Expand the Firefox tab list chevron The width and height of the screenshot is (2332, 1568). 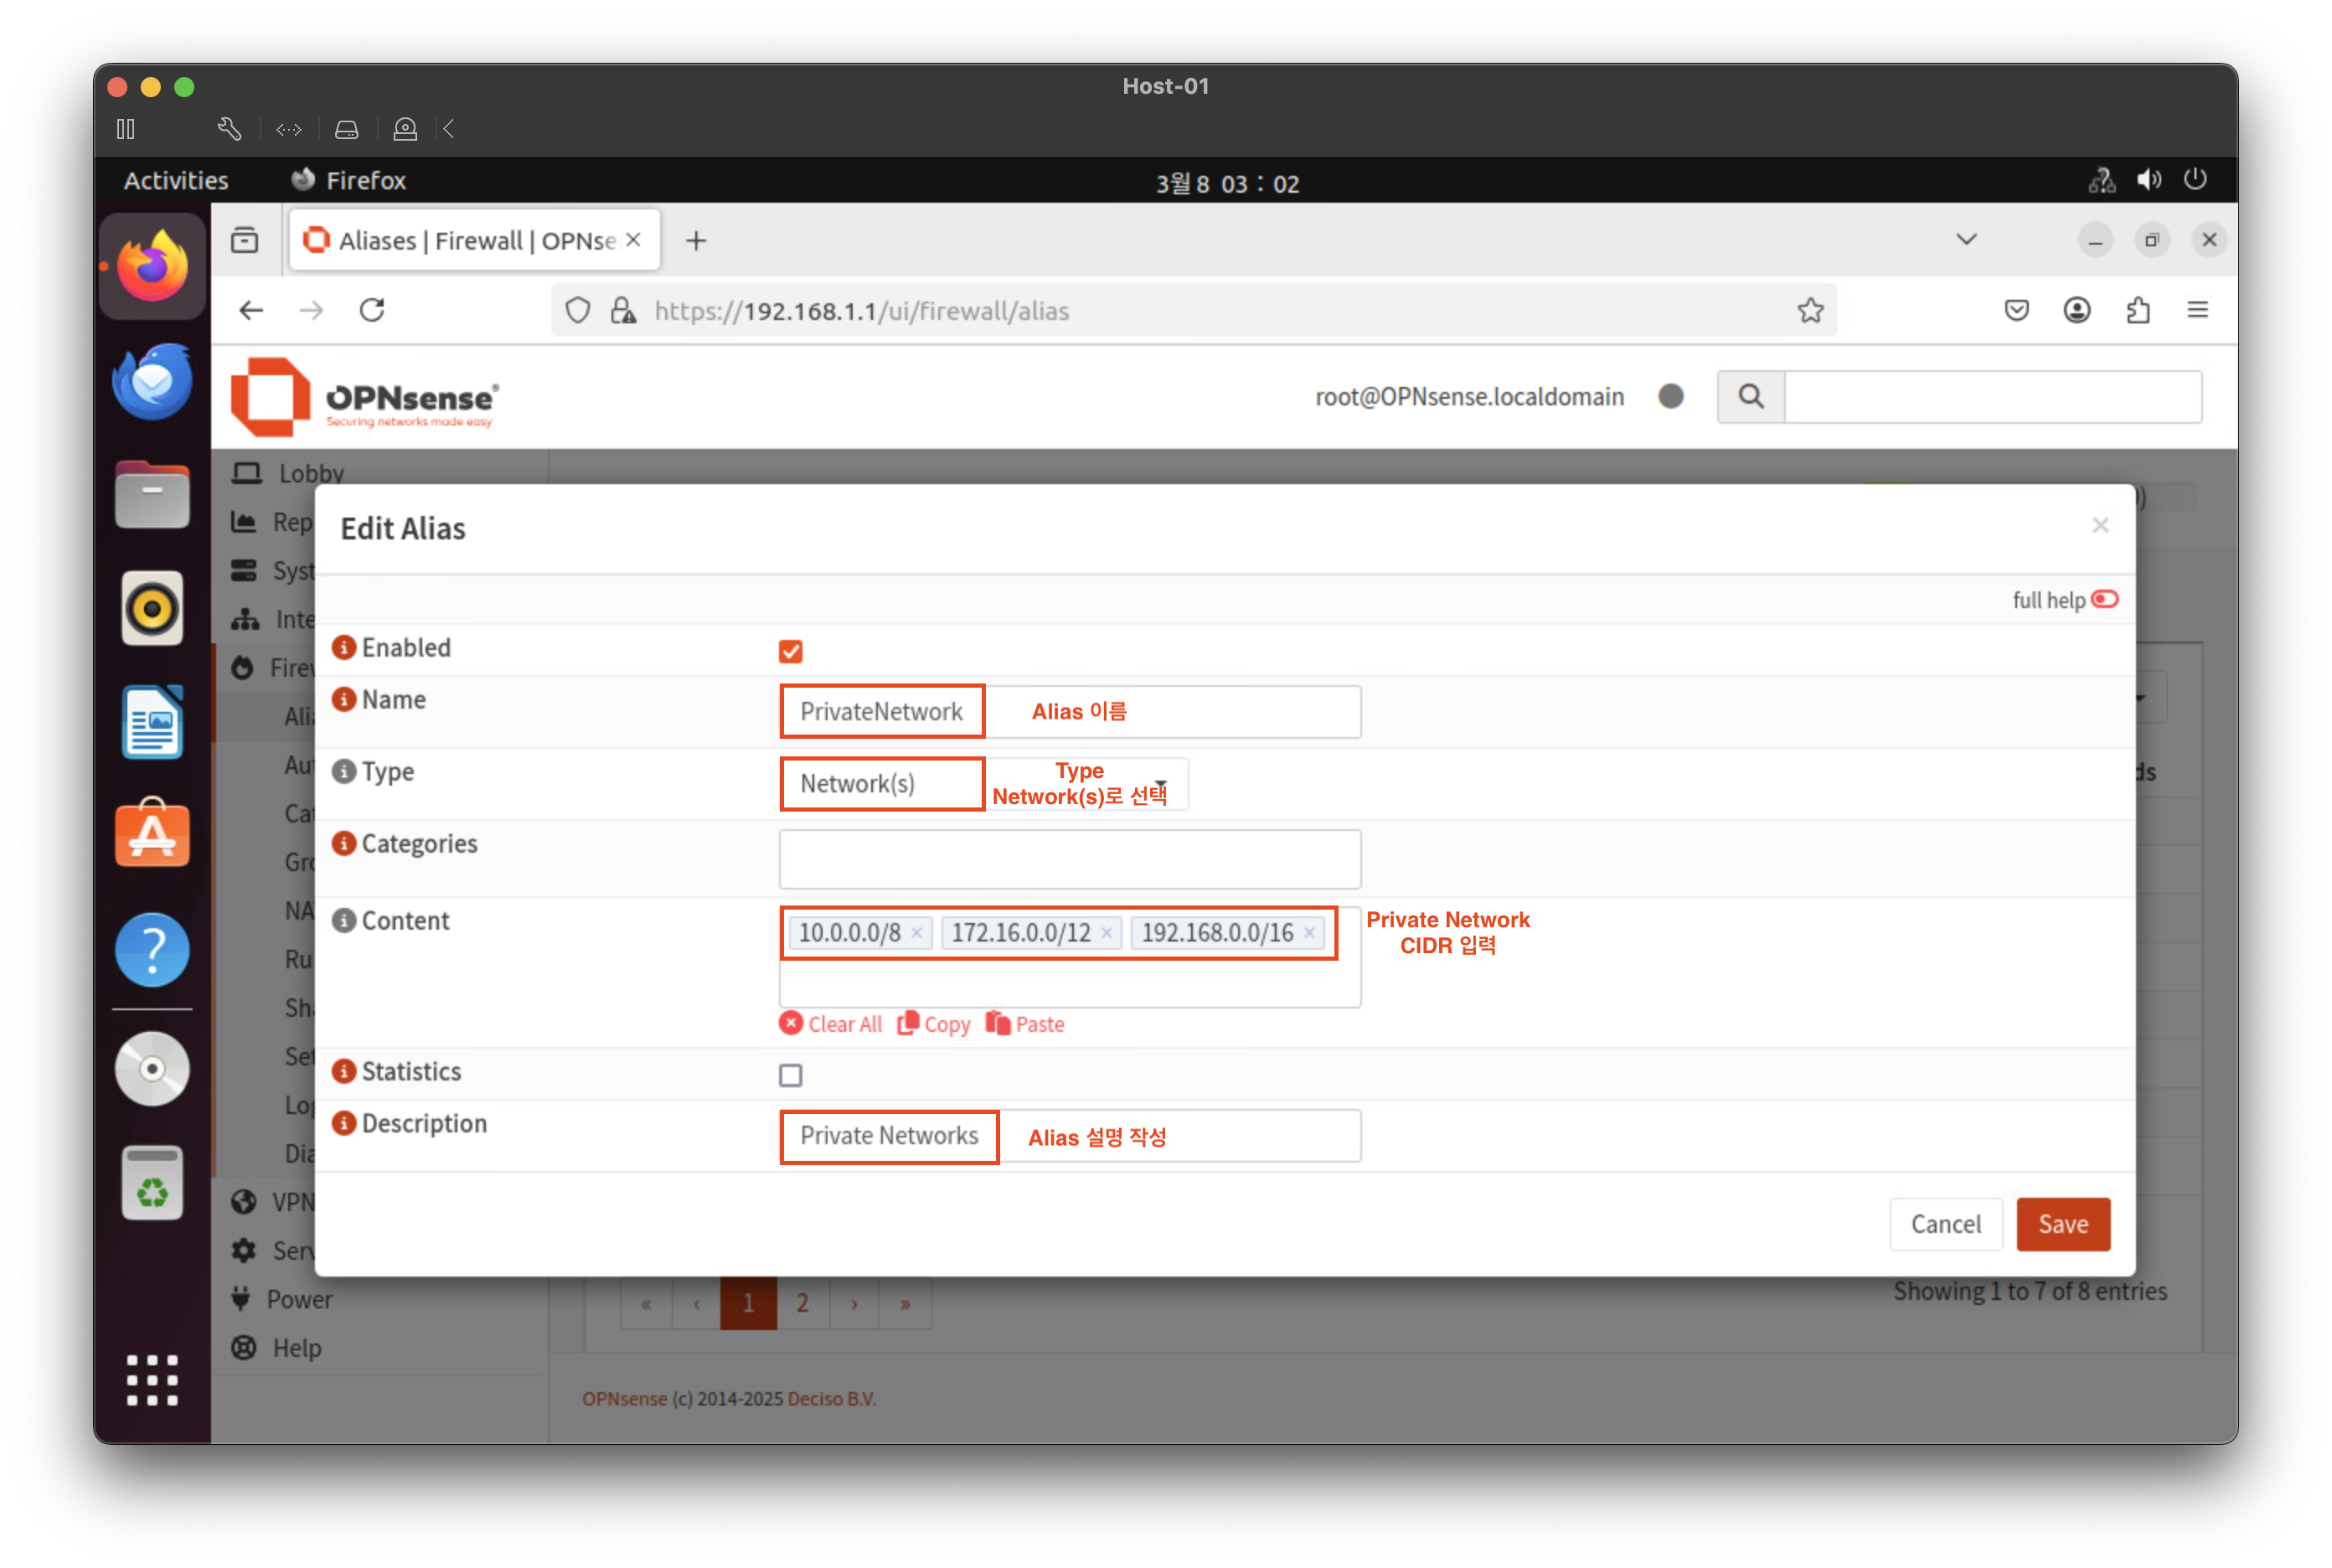coord(1966,240)
